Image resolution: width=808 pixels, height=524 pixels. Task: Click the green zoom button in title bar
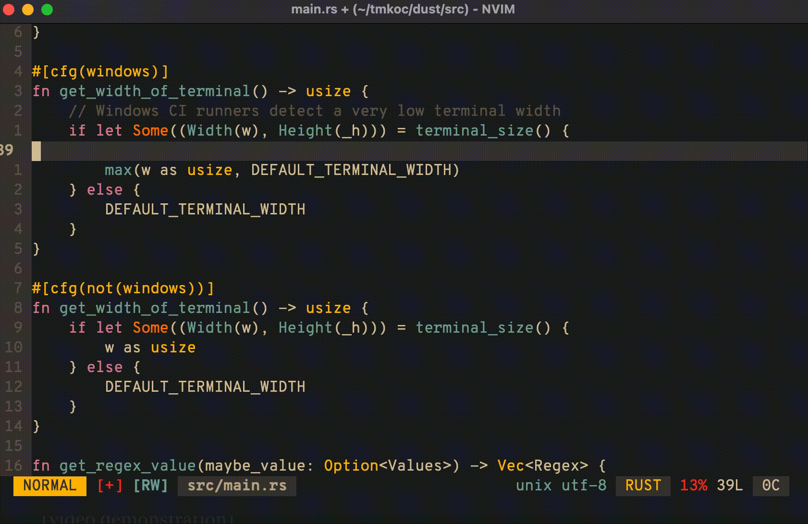(47, 9)
